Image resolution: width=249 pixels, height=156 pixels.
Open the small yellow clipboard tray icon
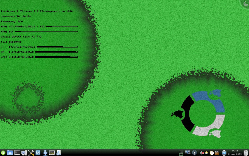point(207,153)
